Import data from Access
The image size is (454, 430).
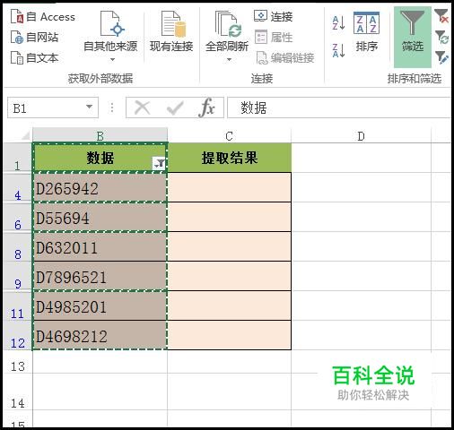[42, 17]
